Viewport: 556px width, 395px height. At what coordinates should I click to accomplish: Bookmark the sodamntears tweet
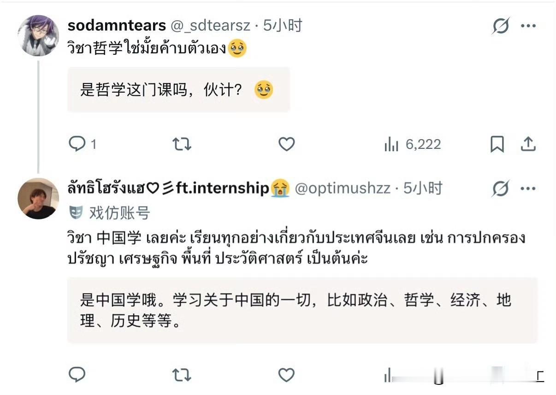pyautogui.click(x=497, y=145)
